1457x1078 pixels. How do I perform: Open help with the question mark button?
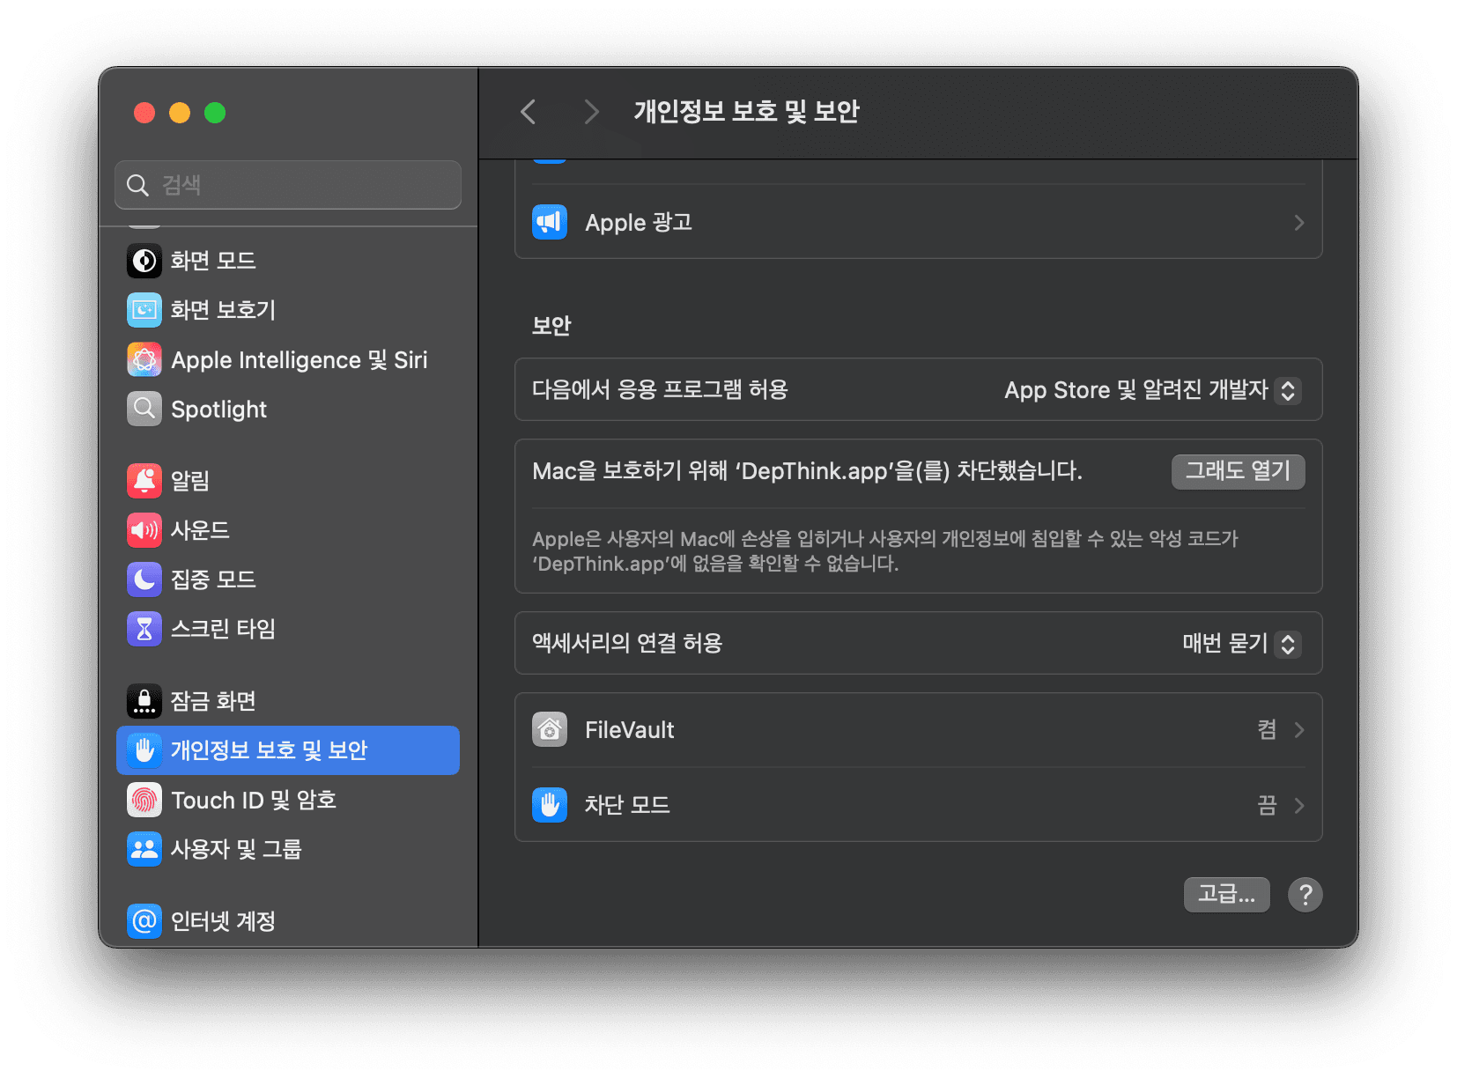tap(1305, 895)
